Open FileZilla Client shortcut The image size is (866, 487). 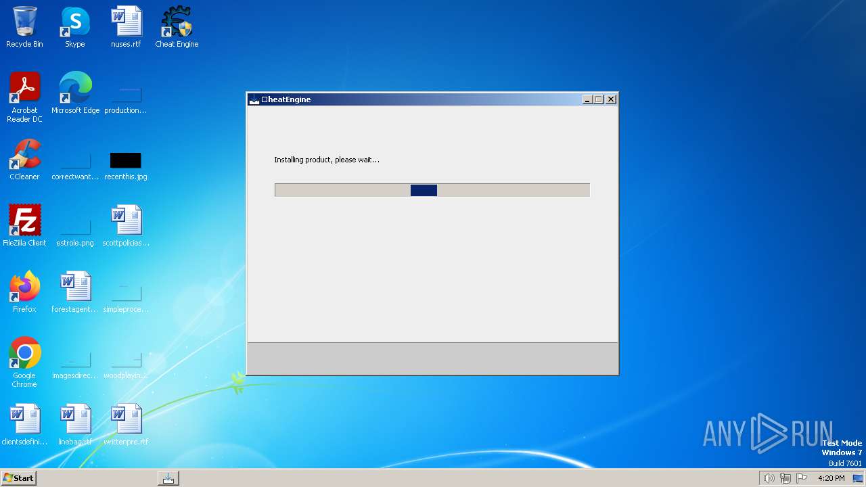(24, 226)
